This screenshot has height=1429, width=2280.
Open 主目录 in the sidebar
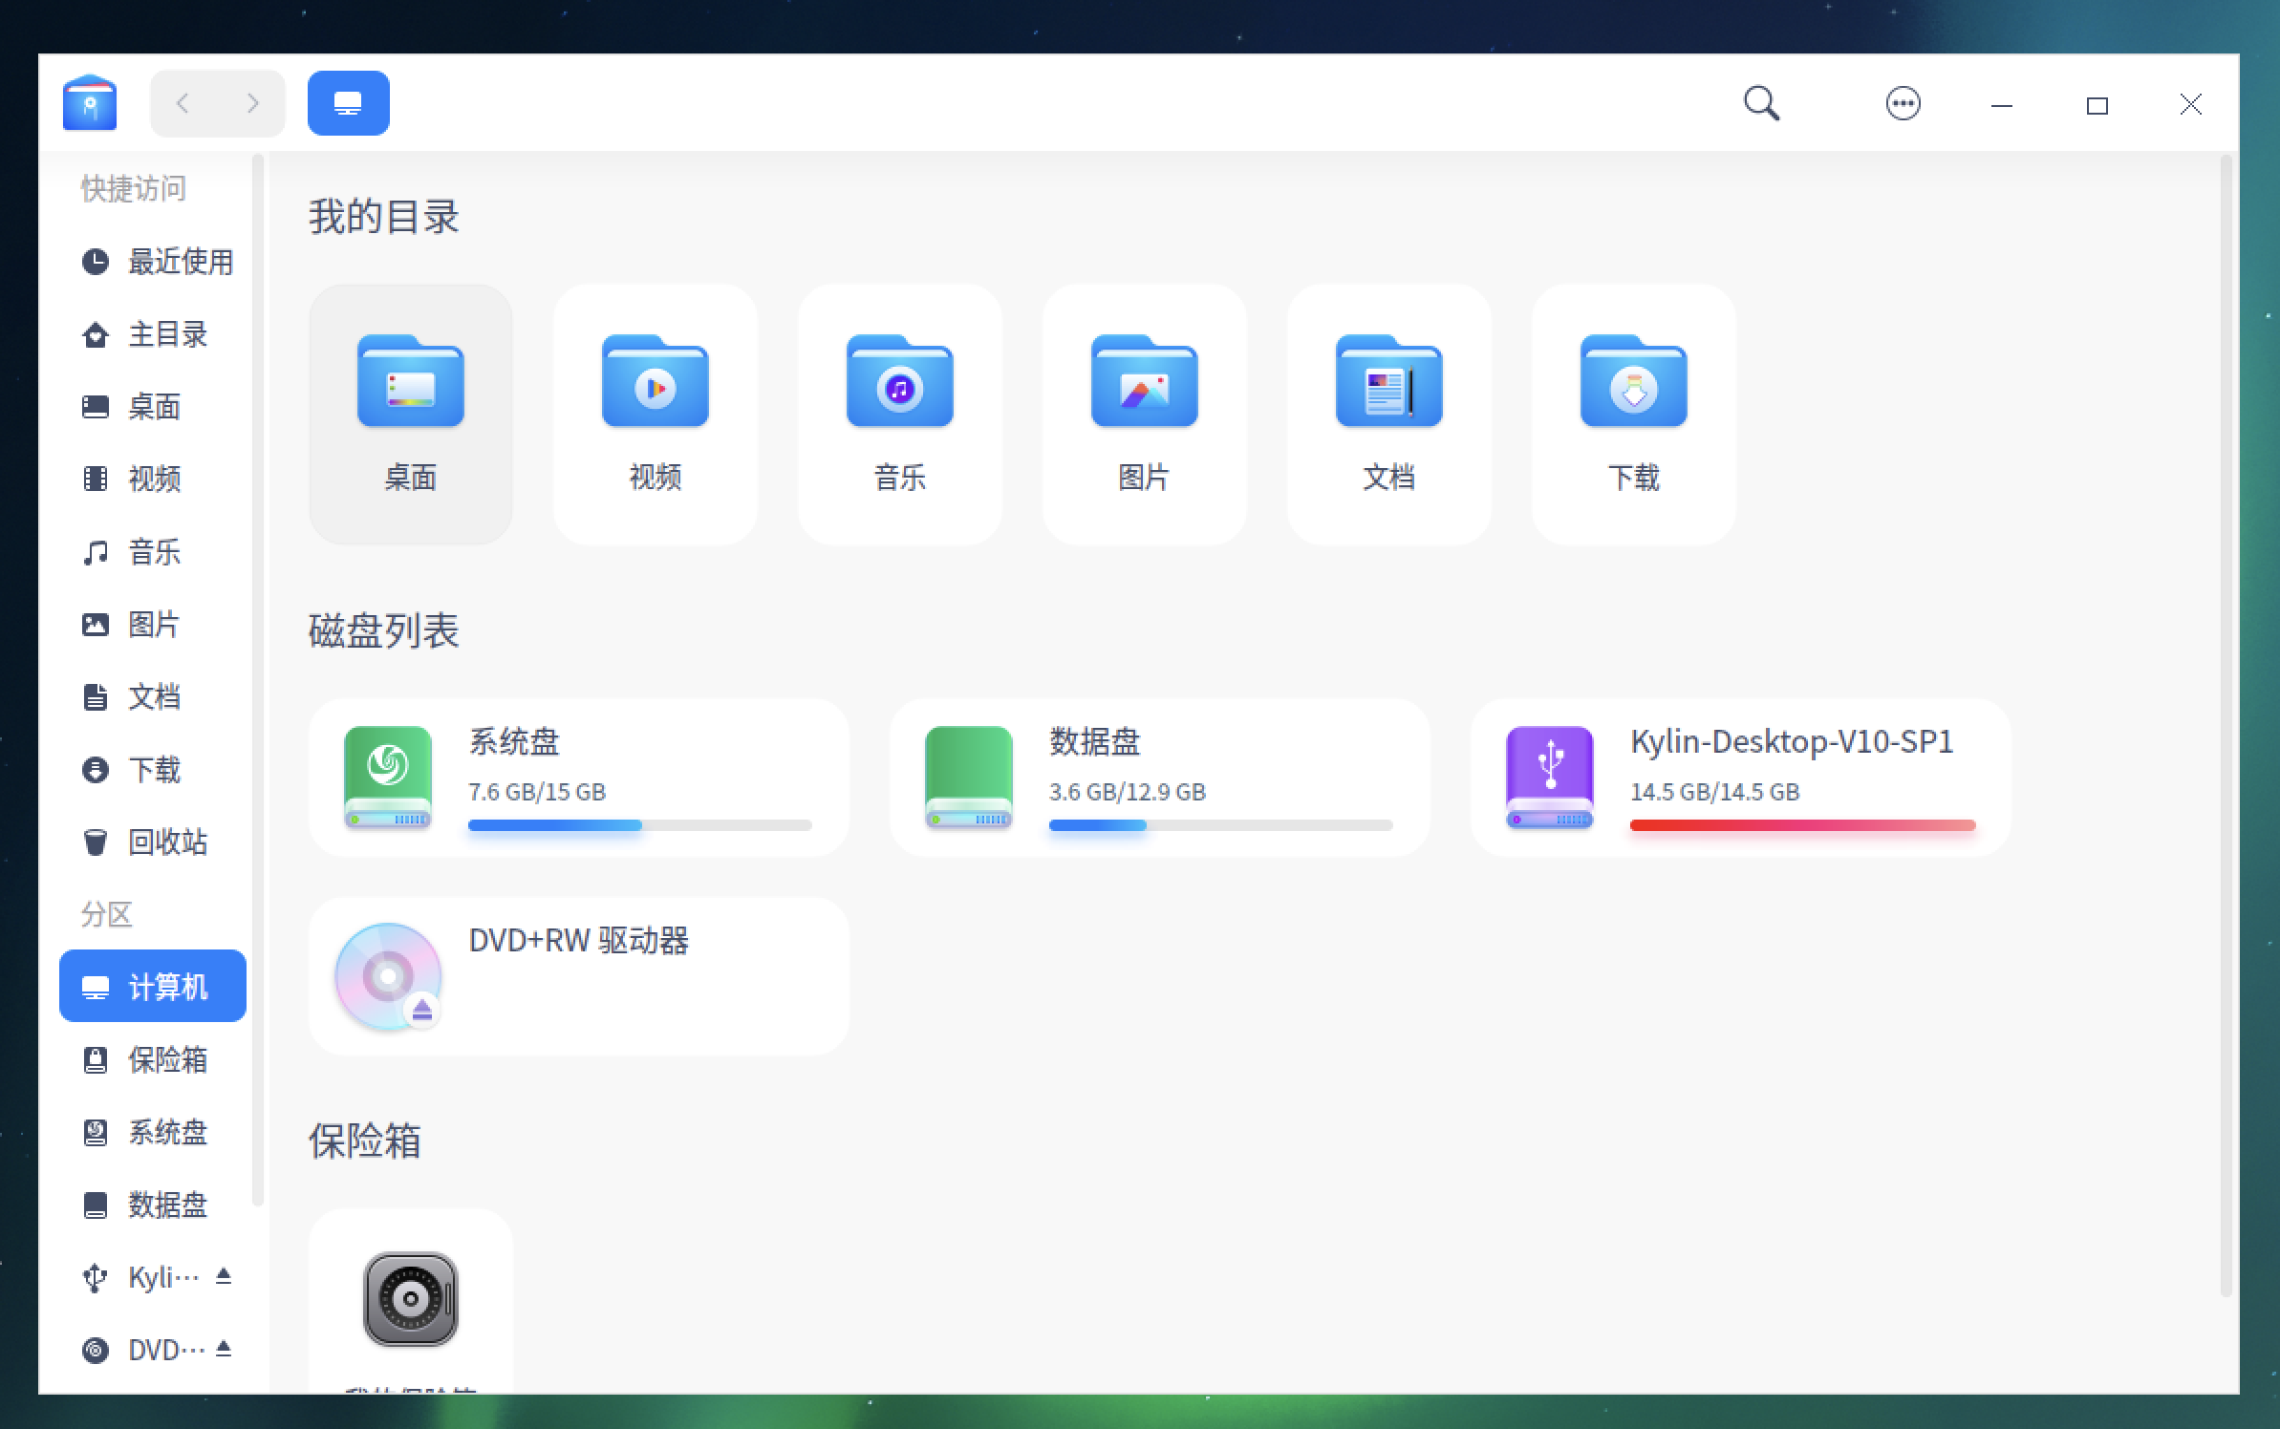(x=153, y=334)
